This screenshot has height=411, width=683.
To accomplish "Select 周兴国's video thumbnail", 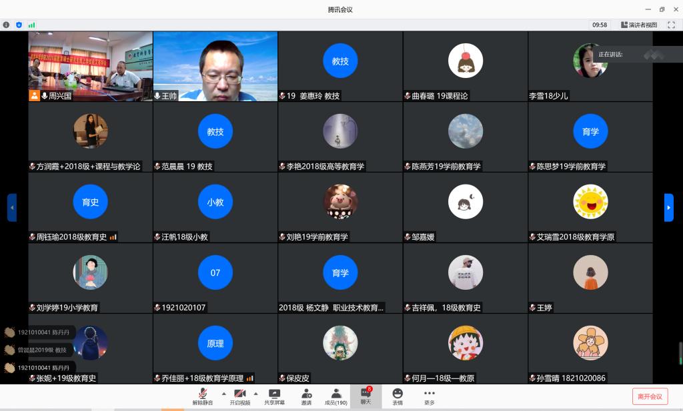I will click(90, 65).
